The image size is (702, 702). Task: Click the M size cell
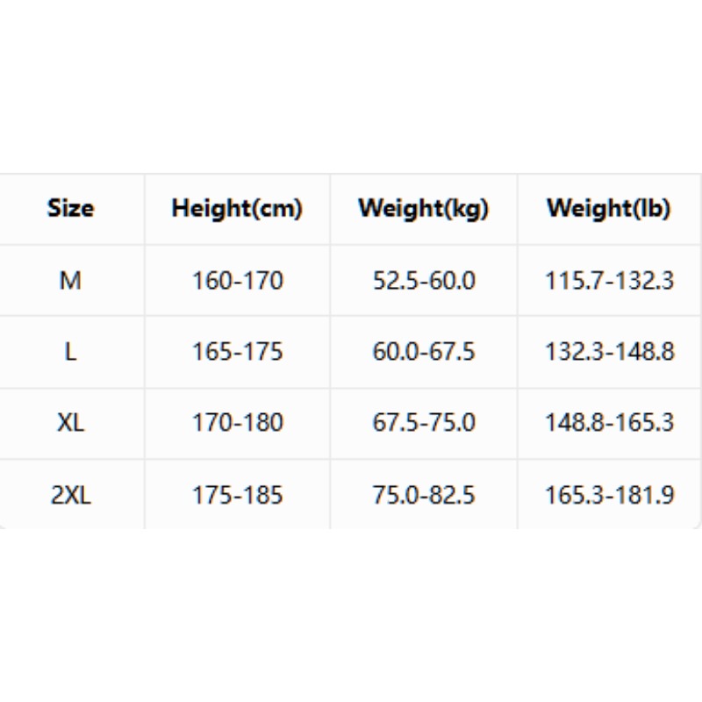tap(71, 281)
